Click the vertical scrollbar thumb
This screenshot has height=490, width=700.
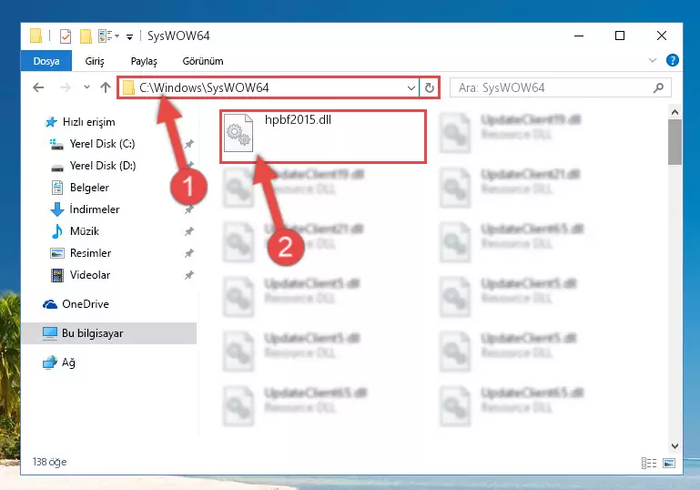tap(675, 142)
